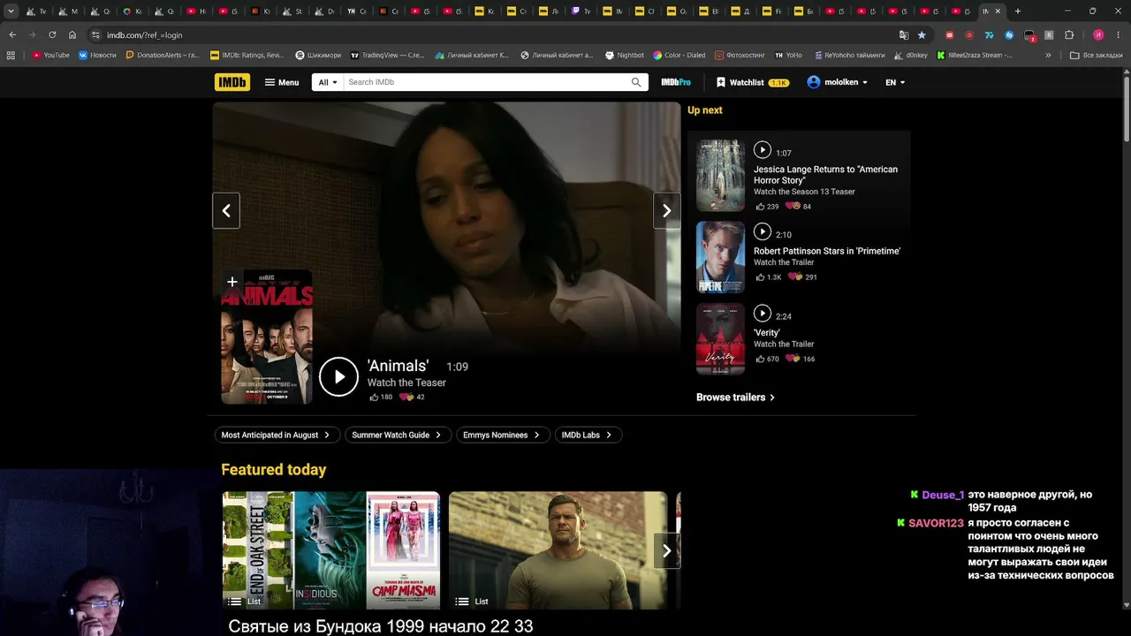
Task: Open Все закладки folder
Action: pyautogui.click(x=1097, y=55)
